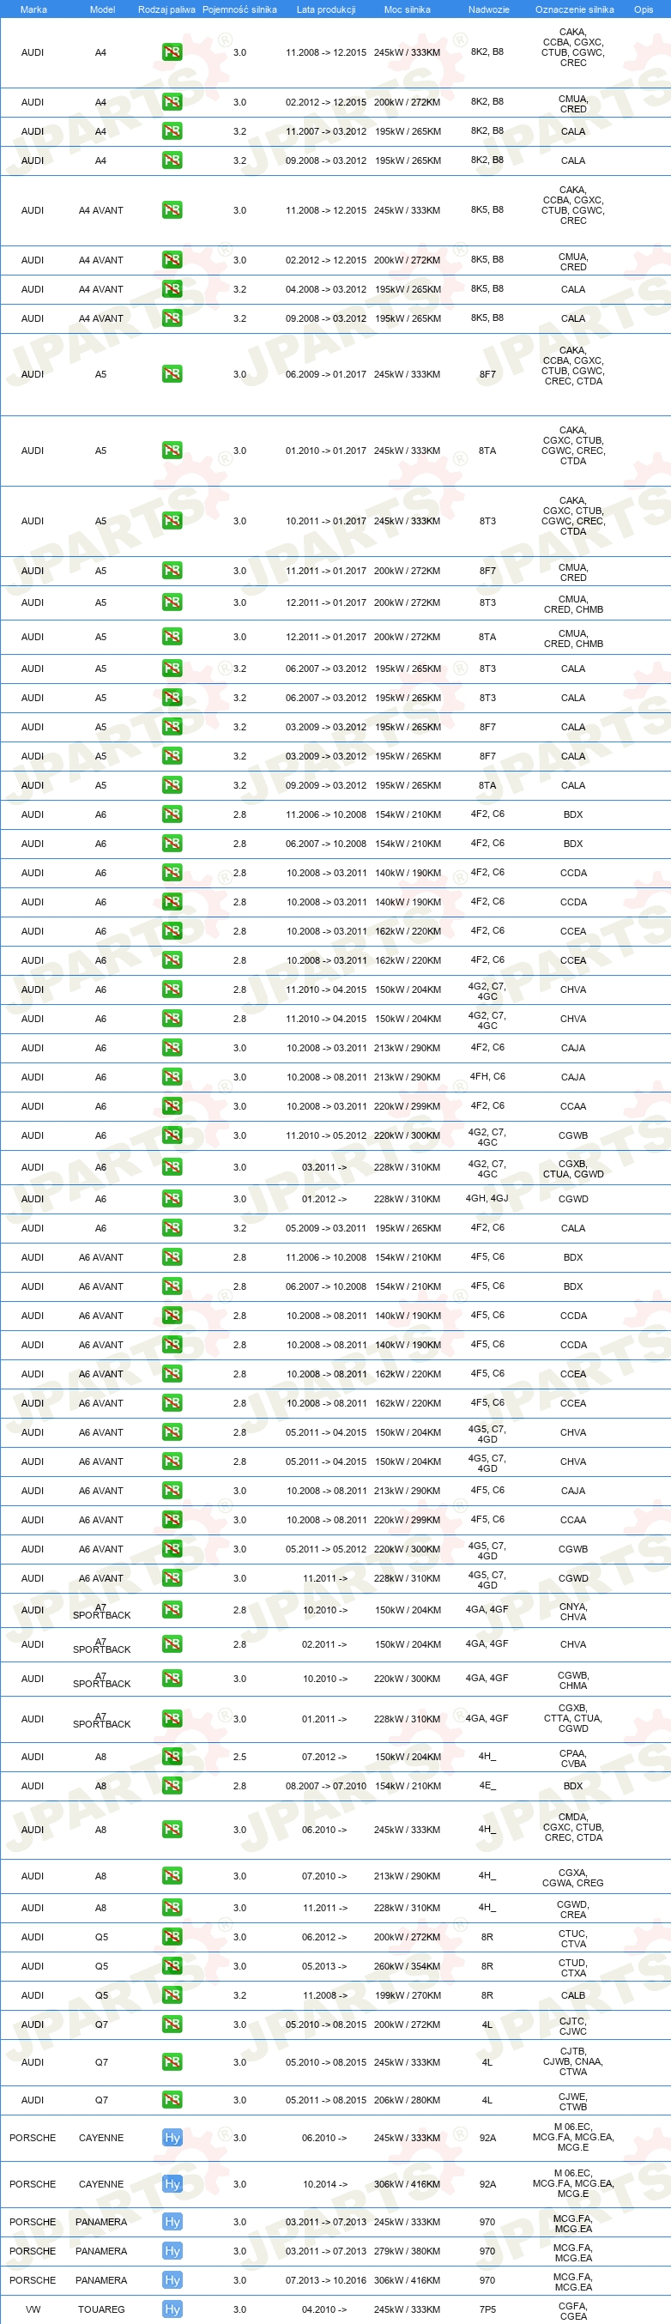The image size is (671, 2324).
Task: Click hybrid Hy icon in Panamera 279kW row
Action: pos(172,2251)
